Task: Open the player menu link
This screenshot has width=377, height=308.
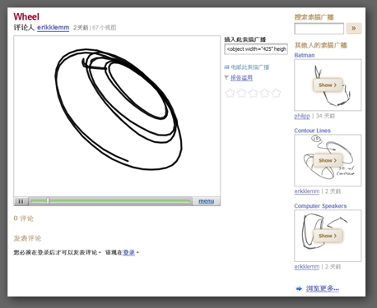Action: (206, 201)
